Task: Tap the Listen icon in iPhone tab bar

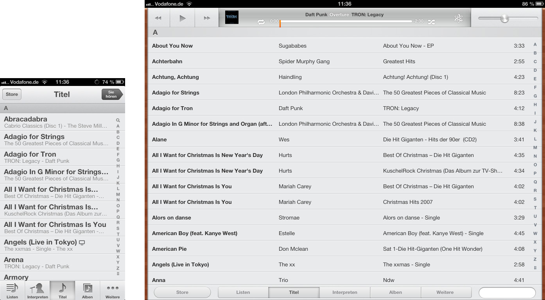Action: [12, 291]
